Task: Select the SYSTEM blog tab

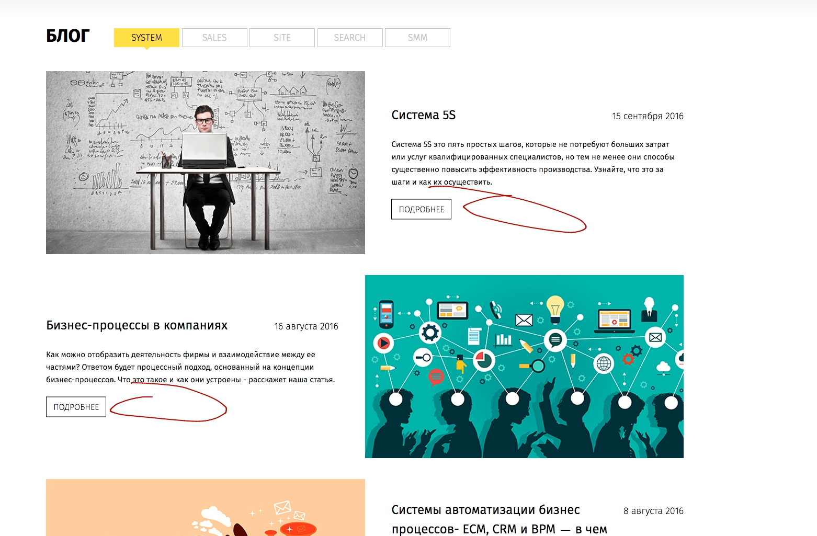Action: tap(146, 38)
